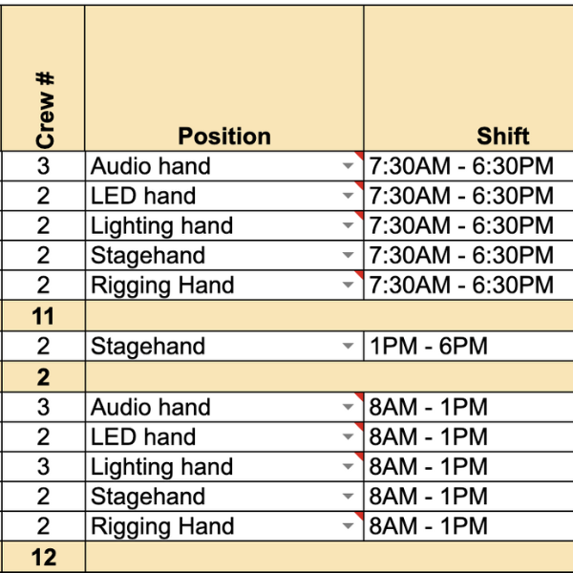
Task: Open dropdown for Audio hand 8AM row
Action: 348,407
